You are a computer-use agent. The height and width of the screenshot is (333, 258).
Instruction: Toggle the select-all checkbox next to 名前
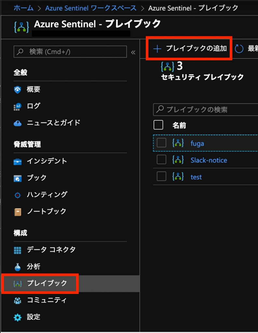[x=158, y=125]
